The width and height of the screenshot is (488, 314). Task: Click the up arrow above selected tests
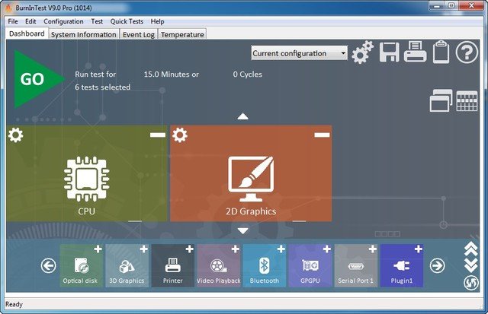(x=242, y=116)
